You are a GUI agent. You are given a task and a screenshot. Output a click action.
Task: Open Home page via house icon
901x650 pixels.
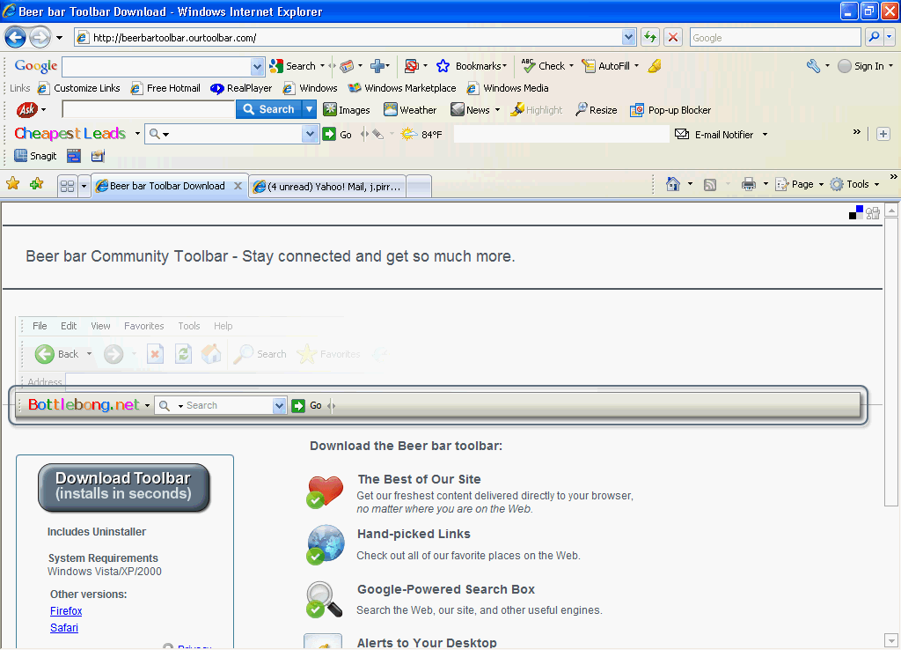pyautogui.click(x=673, y=184)
